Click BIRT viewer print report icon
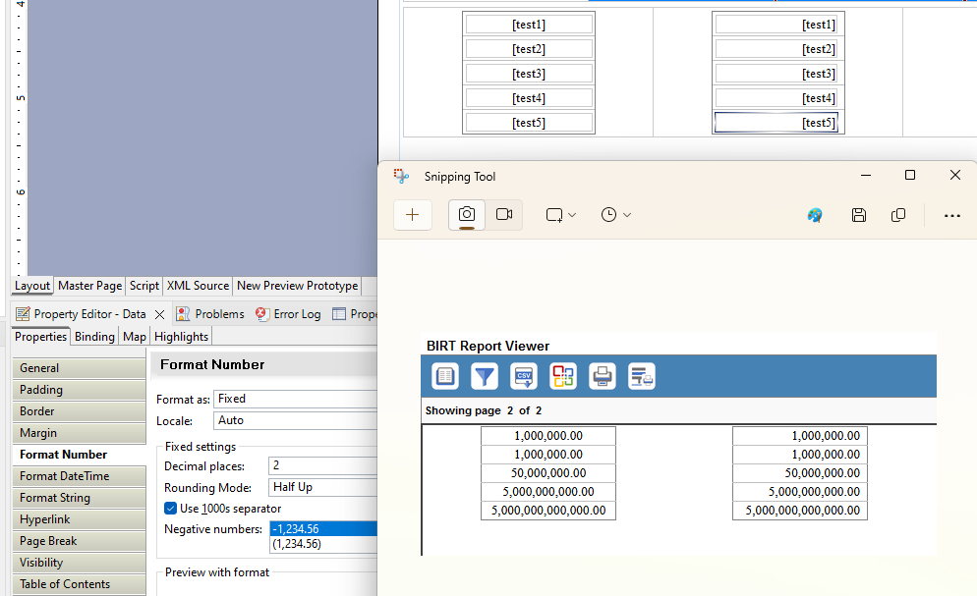Screen dimensions: 977x596 [x=602, y=376]
